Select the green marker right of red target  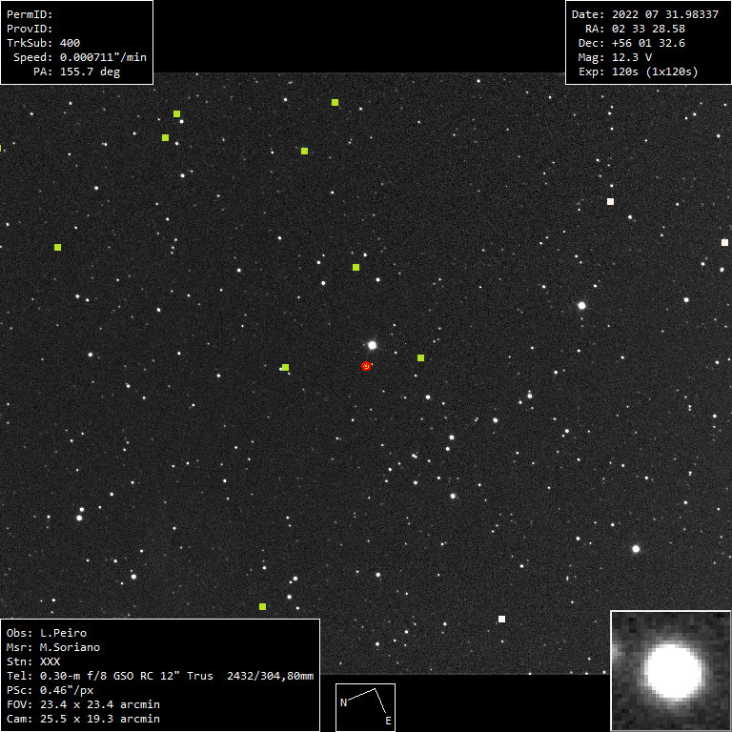click(420, 357)
